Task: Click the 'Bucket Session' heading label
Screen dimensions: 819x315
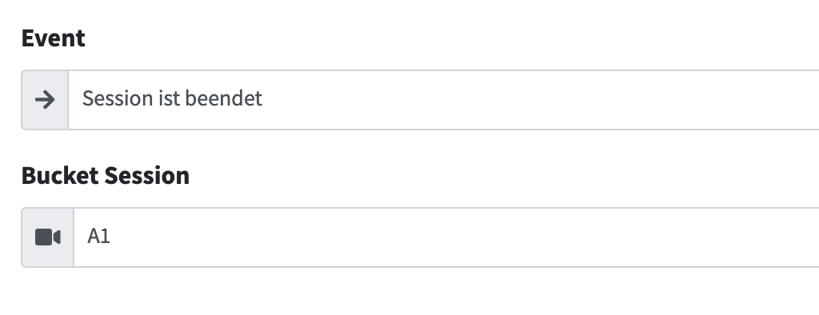Action: click(x=106, y=176)
